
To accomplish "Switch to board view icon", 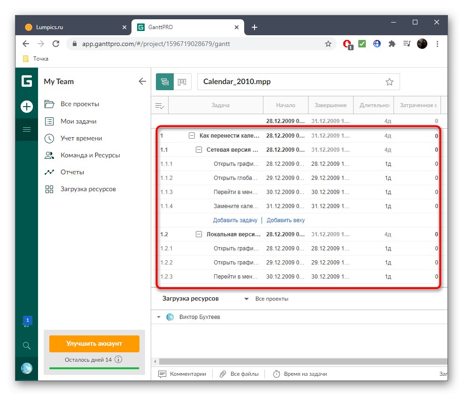I will (182, 82).
